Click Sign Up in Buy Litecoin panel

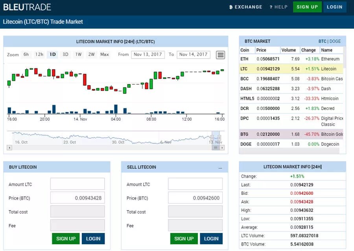66,238
